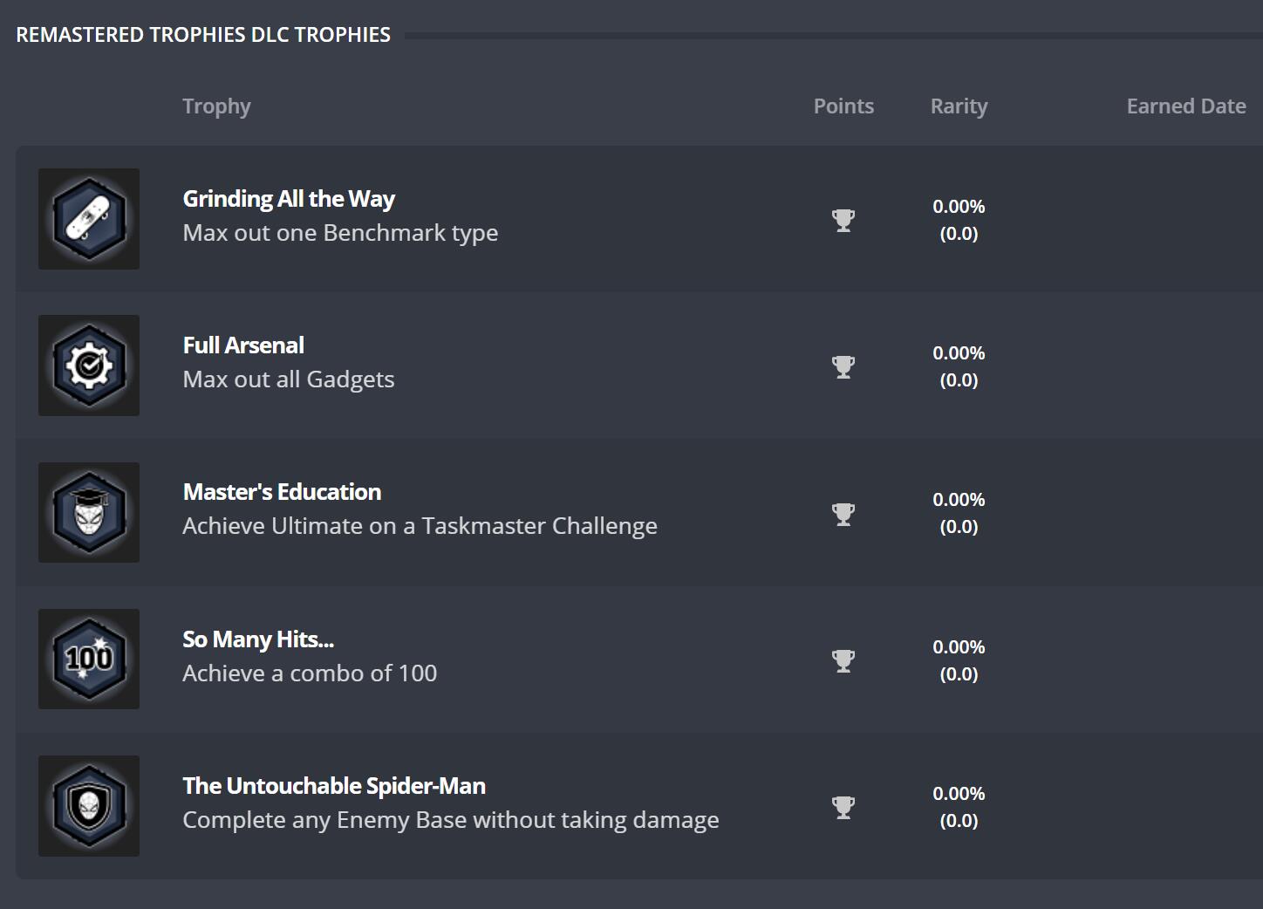
Task: Sort by the Trophy column header
Action: click(x=216, y=106)
